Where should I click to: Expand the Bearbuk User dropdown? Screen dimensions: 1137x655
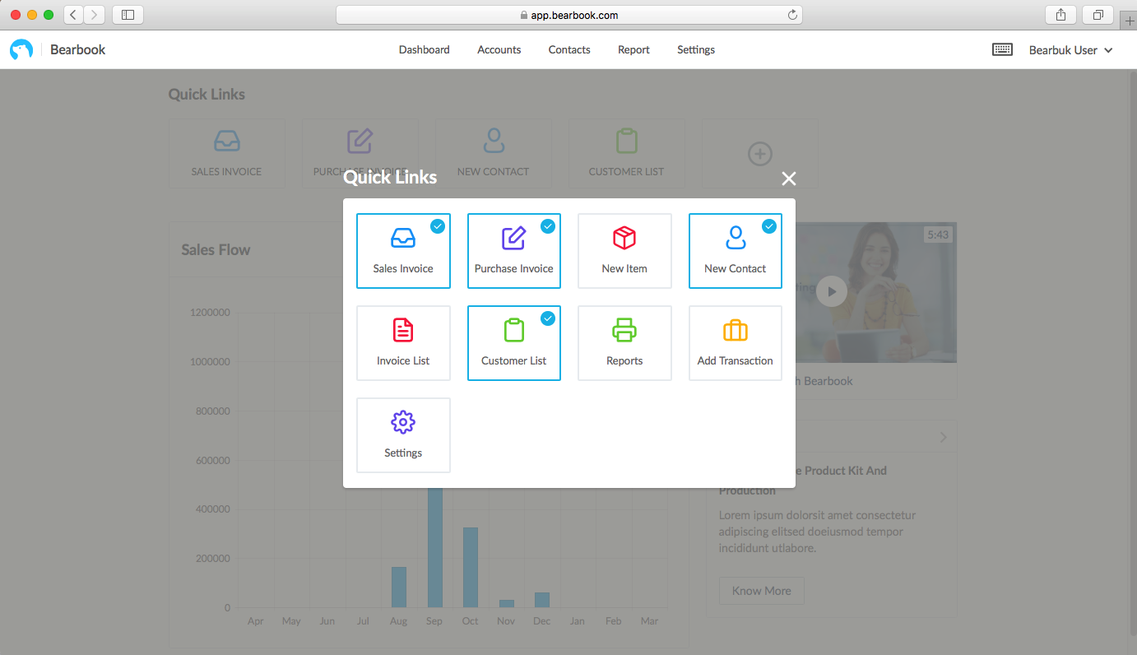[x=1071, y=50]
